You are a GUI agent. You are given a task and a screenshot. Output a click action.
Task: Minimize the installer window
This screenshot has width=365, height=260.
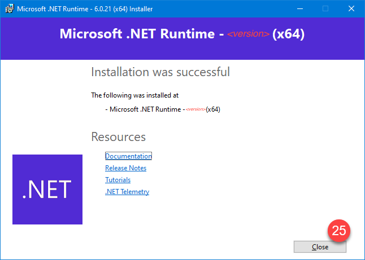[x=299, y=9]
